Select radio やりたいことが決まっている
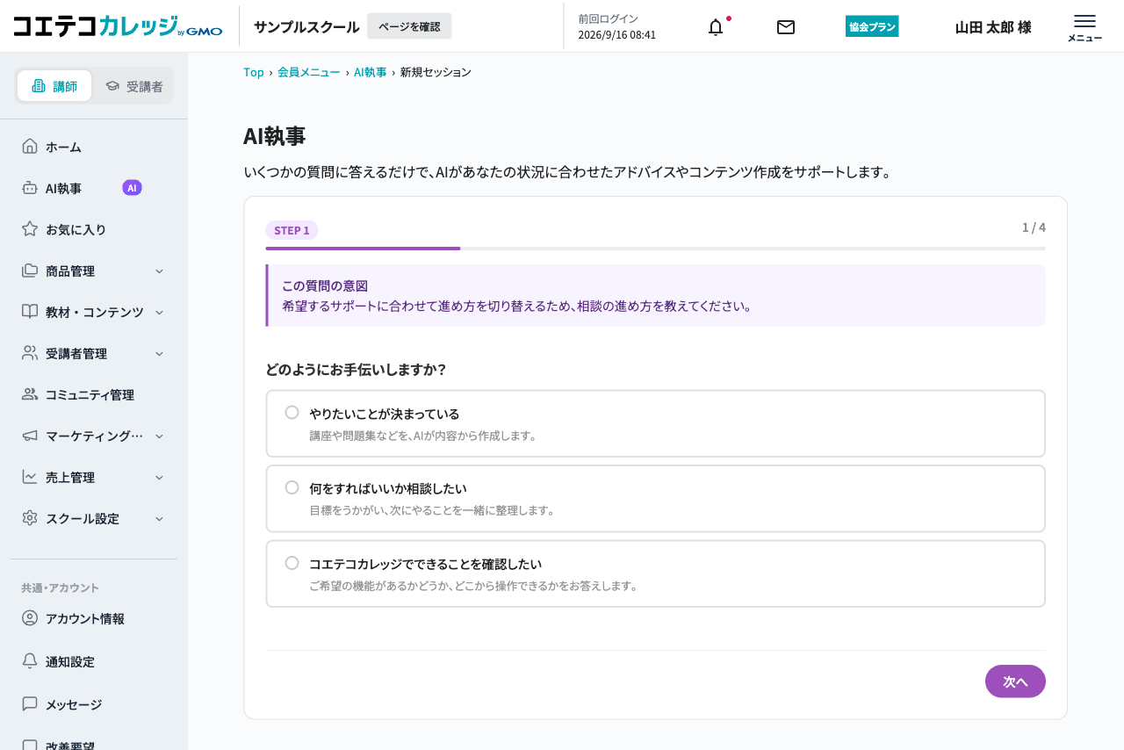Viewport: 1124px width, 750px height. (x=292, y=412)
